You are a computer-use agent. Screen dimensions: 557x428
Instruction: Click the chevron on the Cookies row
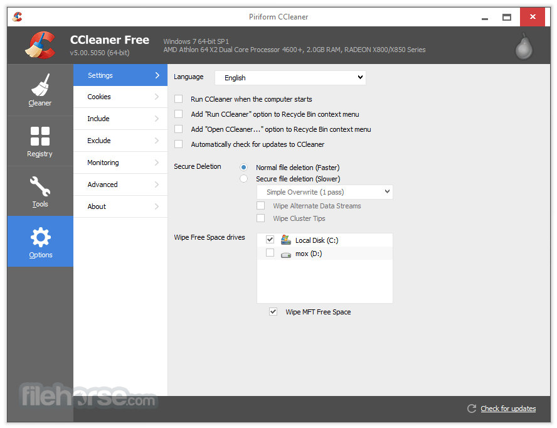point(157,97)
